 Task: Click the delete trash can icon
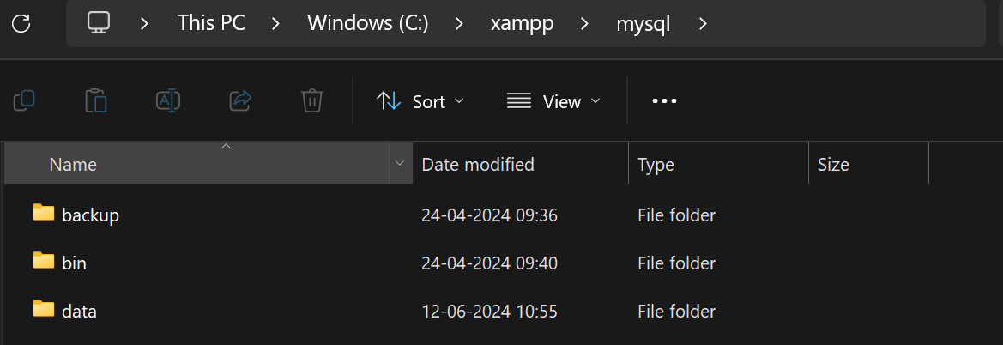coord(312,100)
